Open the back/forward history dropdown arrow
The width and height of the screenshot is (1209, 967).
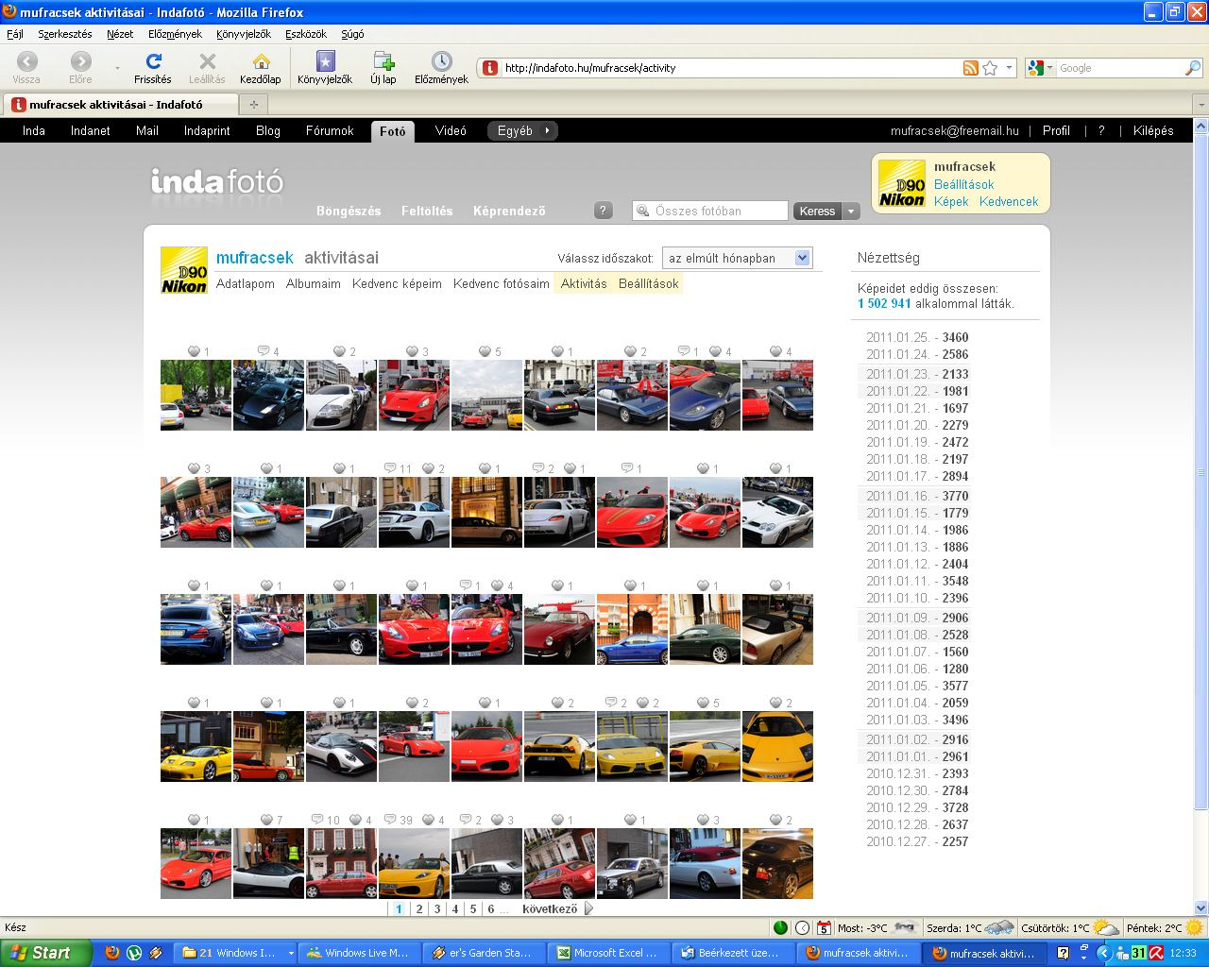pyautogui.click(x=118, y=68)
